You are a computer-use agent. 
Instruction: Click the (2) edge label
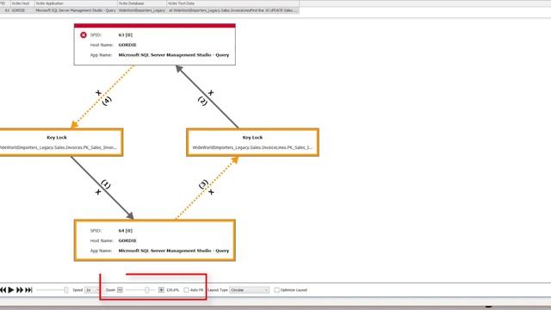pyautogui.click(x=202, y=101)
